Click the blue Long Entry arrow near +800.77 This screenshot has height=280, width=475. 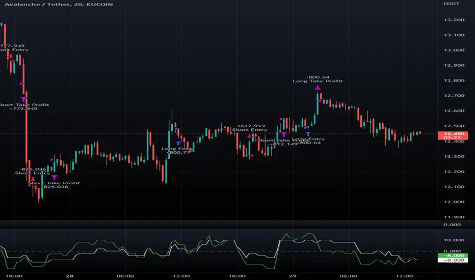178,143
